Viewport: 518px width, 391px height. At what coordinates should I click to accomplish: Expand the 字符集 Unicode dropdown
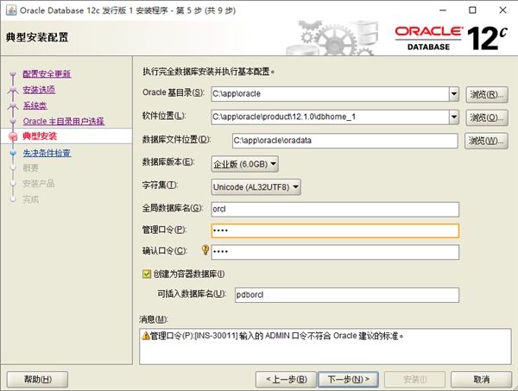[x=294, y=186]
